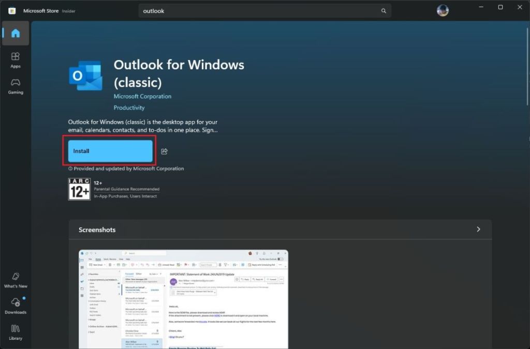Select the Productivity category link
Screen dimensions: 530x349
[x=129, y=108]
